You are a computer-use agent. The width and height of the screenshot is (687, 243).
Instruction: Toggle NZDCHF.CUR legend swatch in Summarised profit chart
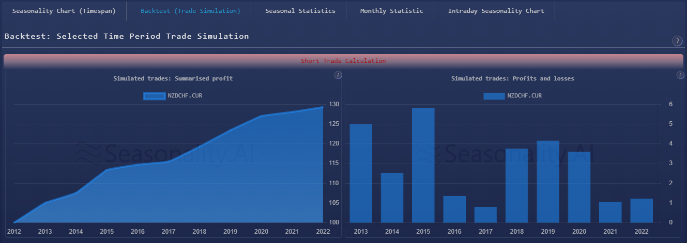click(154, 96)
